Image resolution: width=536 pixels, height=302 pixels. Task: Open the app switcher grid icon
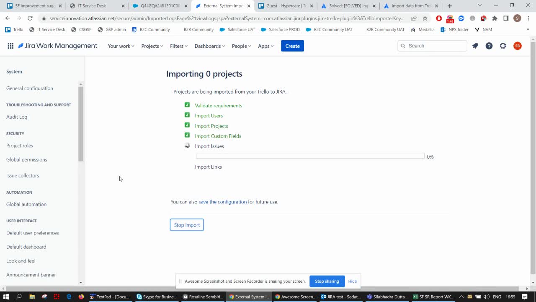pyautogui.click(x=10, y=46)
